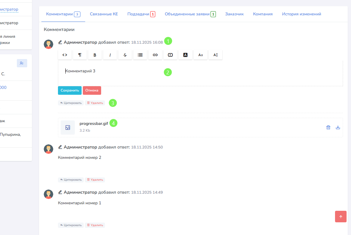Open text color picker in editor

pyautogui.click(x=185, y=55)
